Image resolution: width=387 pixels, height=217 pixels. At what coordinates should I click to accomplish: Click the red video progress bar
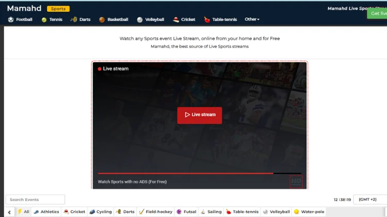[x=186, y=173]
